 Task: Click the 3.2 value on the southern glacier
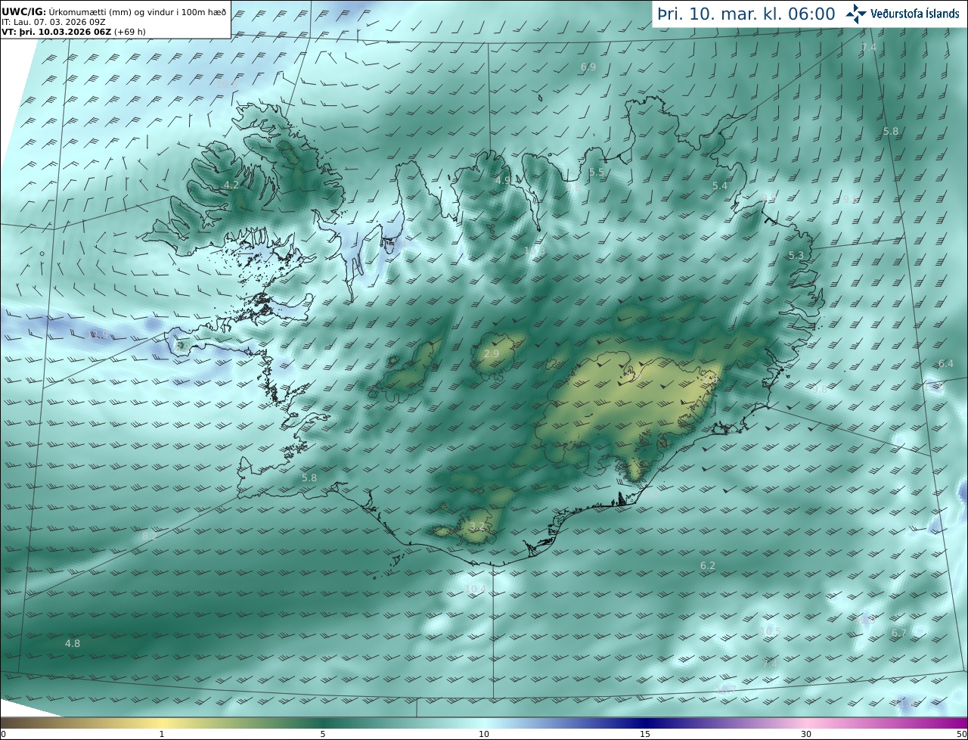point(477,527)
